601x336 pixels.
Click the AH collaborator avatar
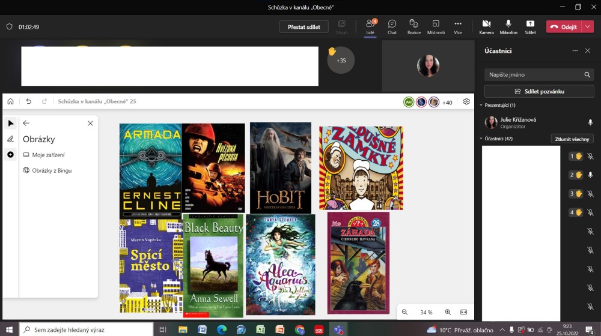coord(409,102)
